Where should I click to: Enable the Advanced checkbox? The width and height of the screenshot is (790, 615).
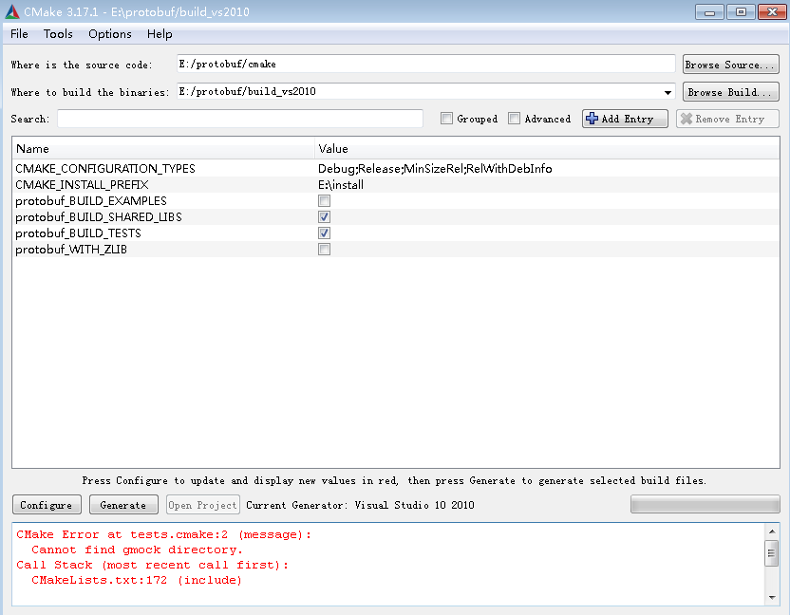point(514,119)
